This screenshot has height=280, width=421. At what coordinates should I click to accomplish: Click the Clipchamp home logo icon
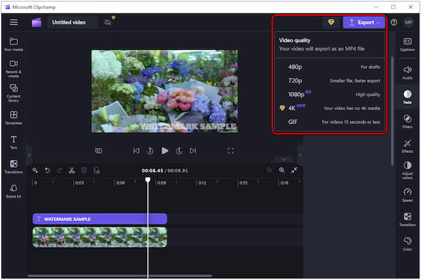point(36,22)
